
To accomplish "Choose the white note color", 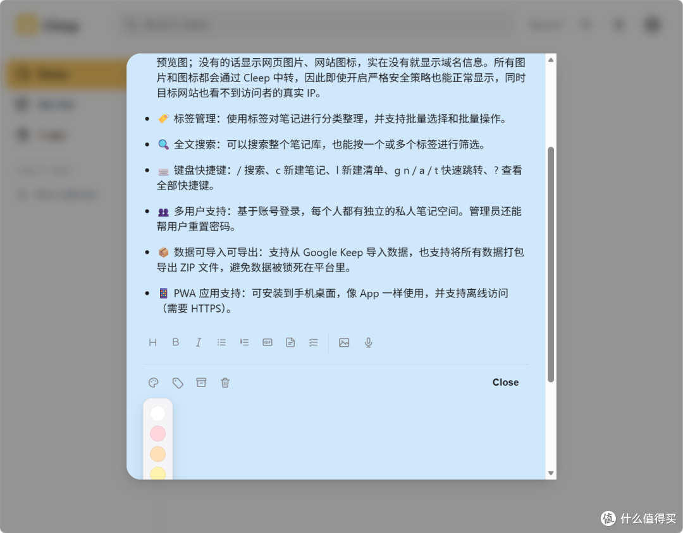I will pos(157,414).
